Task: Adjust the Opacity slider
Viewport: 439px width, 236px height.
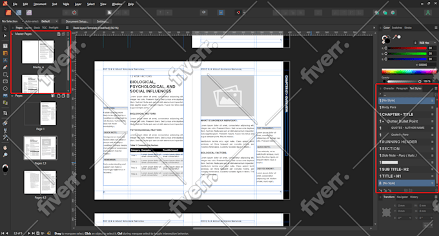Action: click(x=403, y=81)
